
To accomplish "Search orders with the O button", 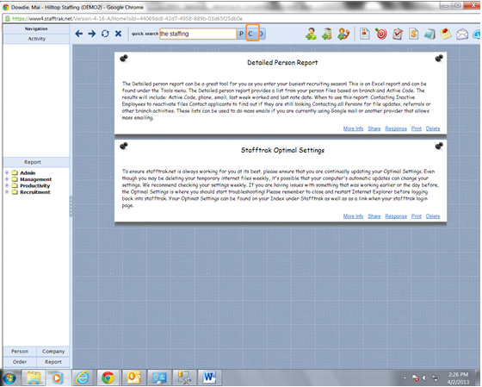I will click(x=261, y=34).
